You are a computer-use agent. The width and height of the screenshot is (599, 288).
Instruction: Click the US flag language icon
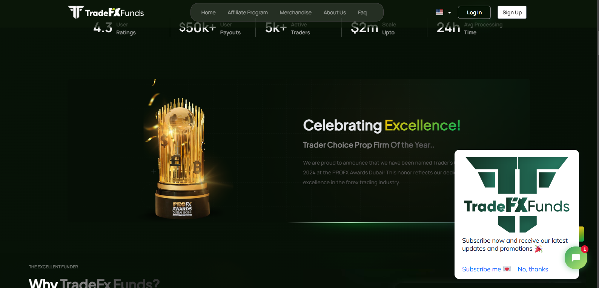pos(439,12)
